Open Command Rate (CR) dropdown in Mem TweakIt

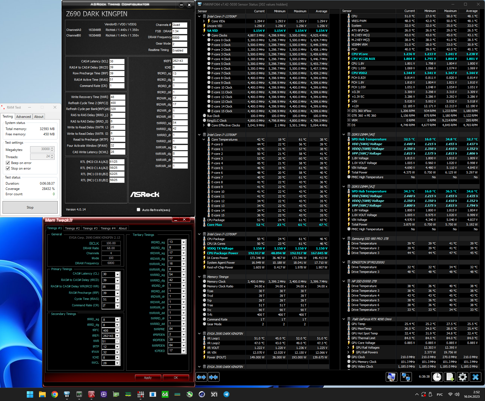(x=117, y=306)
